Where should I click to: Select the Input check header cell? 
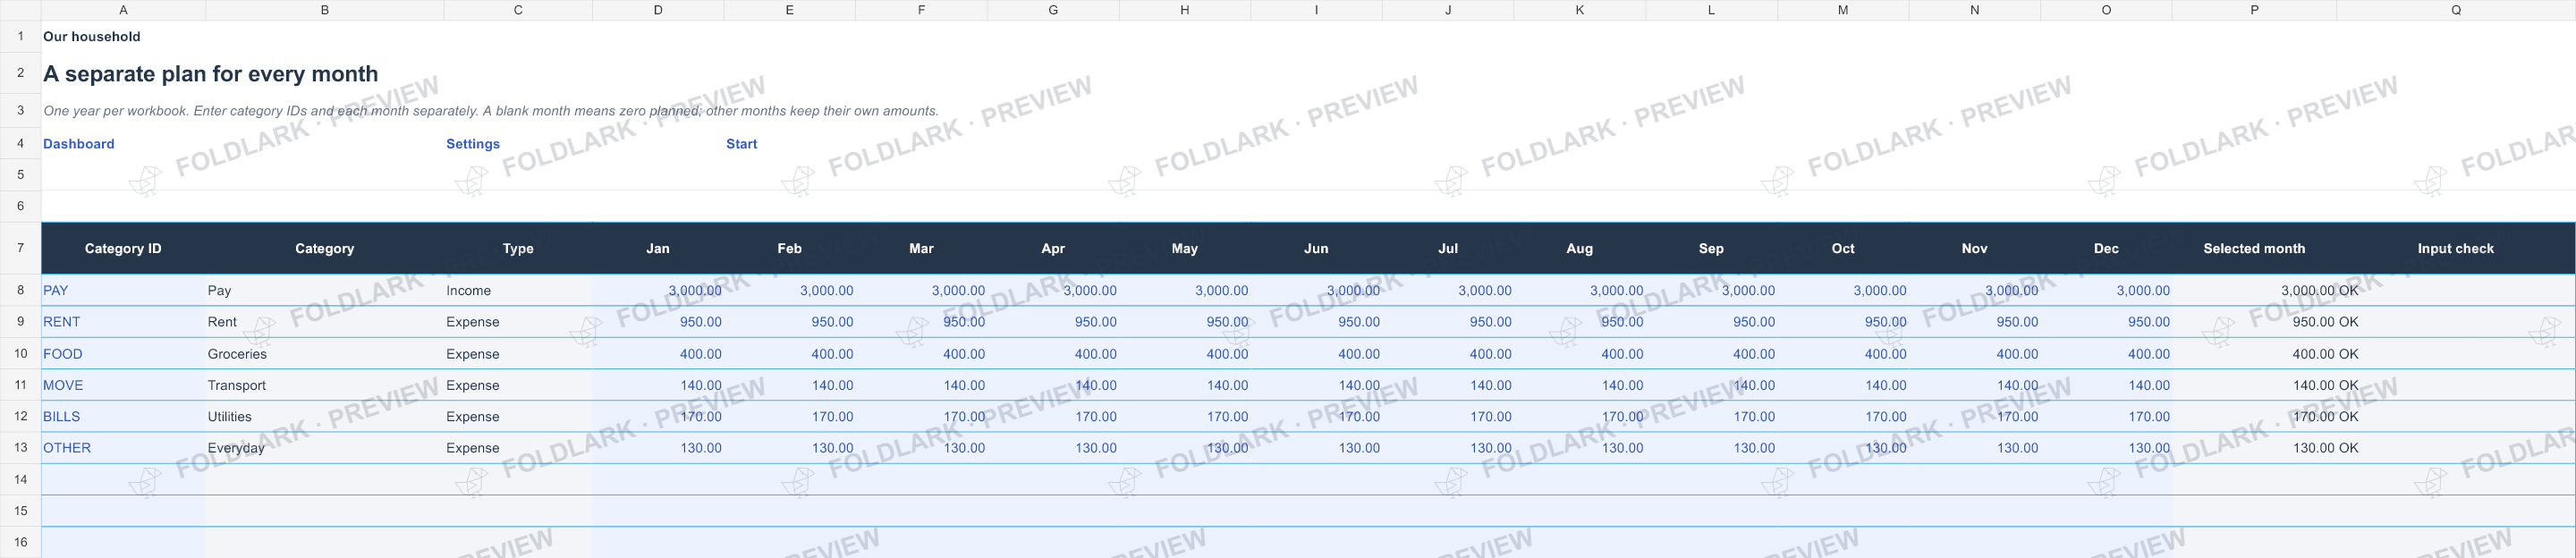coord(2455,248)
